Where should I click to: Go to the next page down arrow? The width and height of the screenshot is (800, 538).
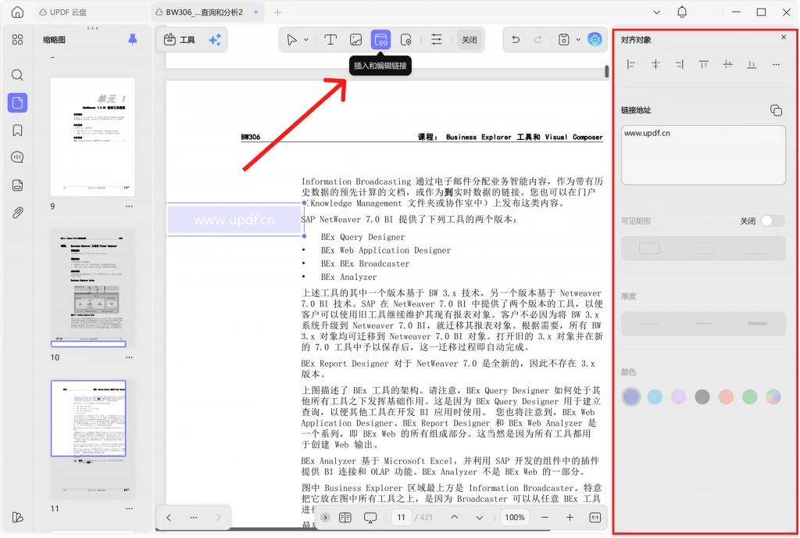pos(479,518)
